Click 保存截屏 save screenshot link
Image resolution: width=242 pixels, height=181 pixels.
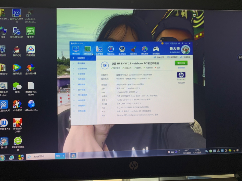(172, 57)
